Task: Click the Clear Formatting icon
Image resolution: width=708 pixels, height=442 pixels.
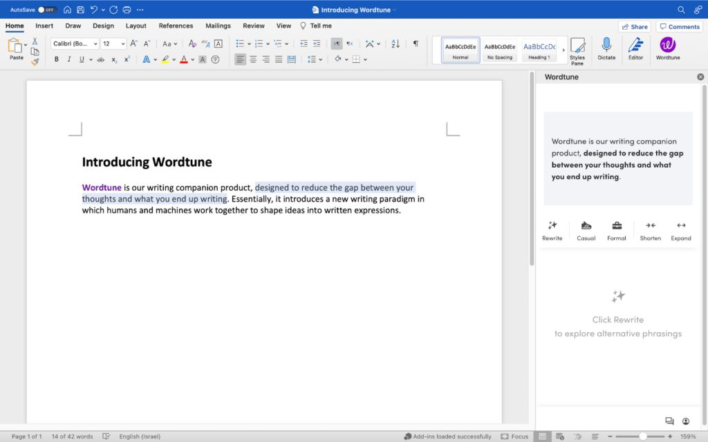Action: [192, 44]
